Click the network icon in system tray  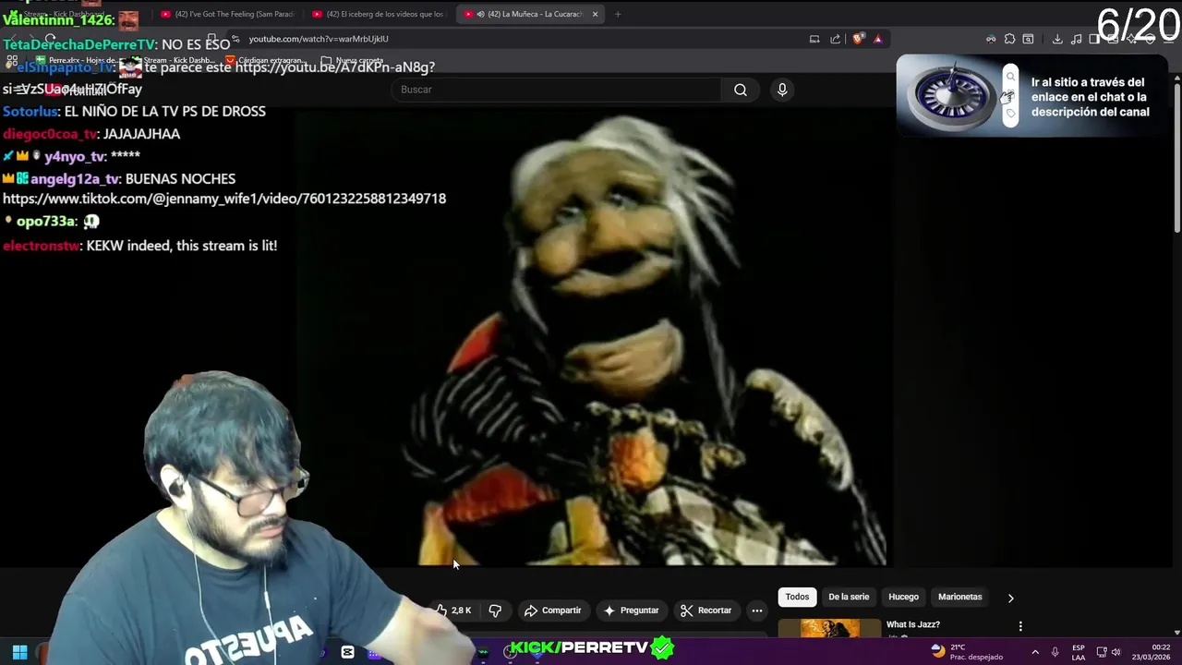pyautogui.click(x=1102, y=652)
